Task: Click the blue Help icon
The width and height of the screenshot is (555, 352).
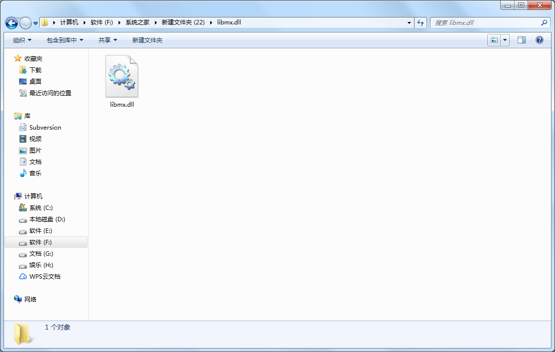Action: (540, 40)
